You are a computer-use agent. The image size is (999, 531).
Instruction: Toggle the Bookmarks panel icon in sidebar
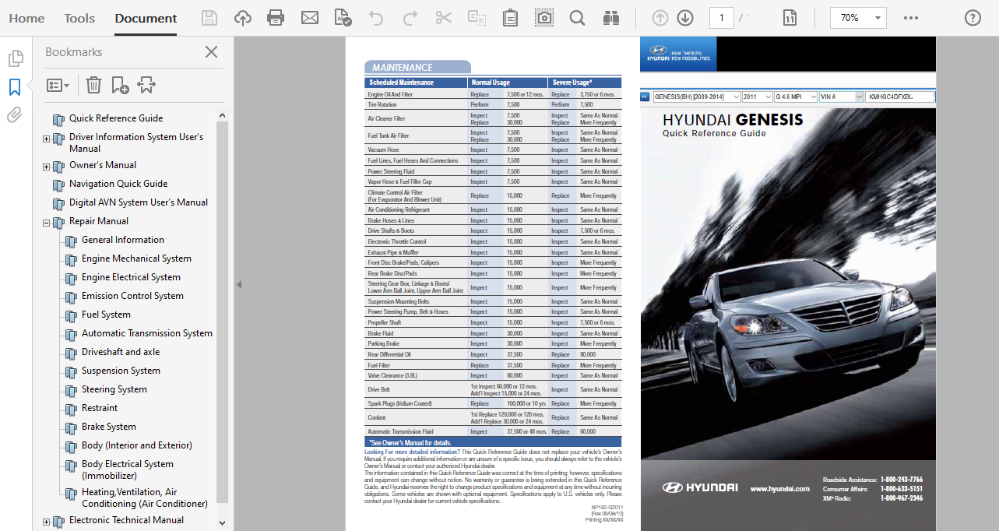[14, 86]
